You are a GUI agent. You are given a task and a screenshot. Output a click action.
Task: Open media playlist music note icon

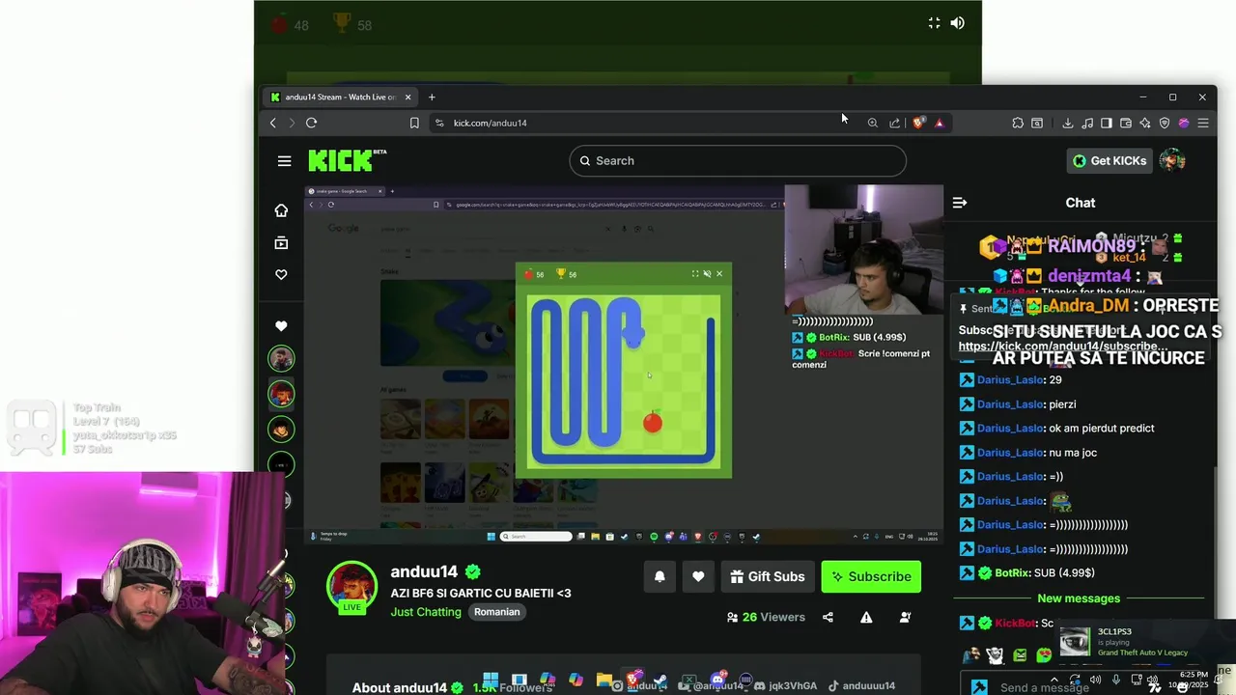pyautogui.click(x=1087, y=123)
